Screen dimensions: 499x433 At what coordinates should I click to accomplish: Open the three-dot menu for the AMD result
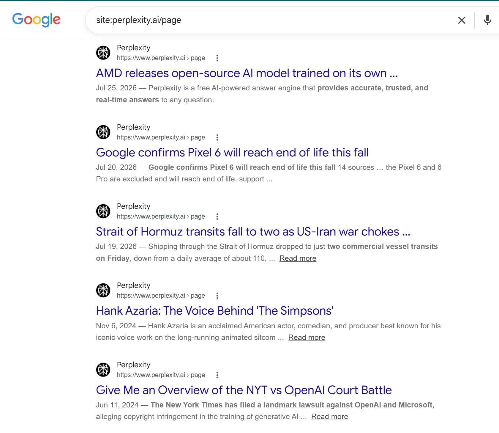(217, 58)
